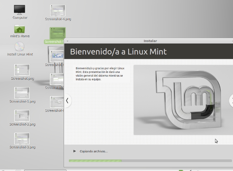Click the 'Computer' icon label
The height and width of the screenshot is (171, 233).
[x=20, y=17]
